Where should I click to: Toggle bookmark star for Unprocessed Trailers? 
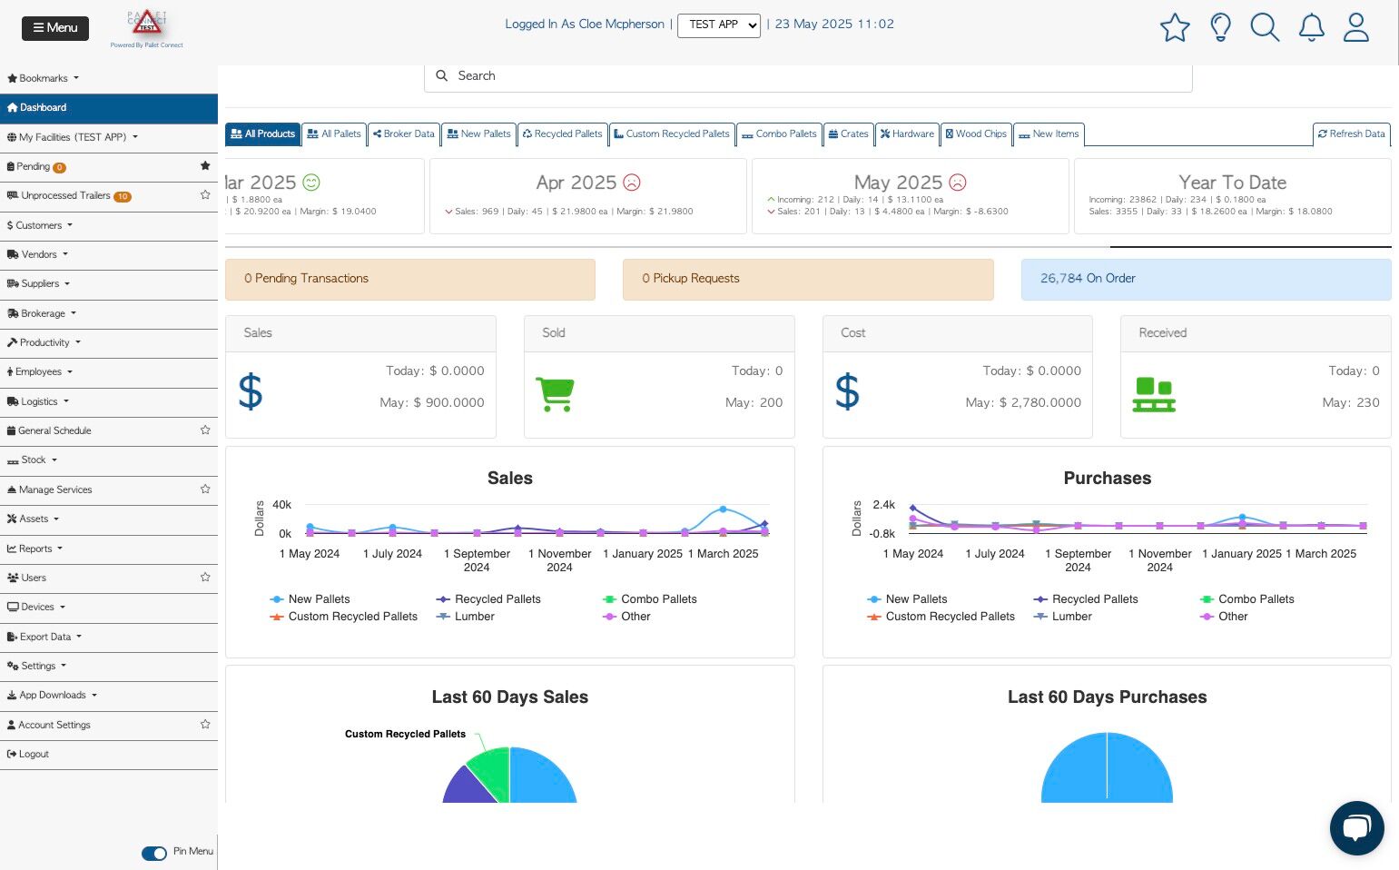[205, 195]
